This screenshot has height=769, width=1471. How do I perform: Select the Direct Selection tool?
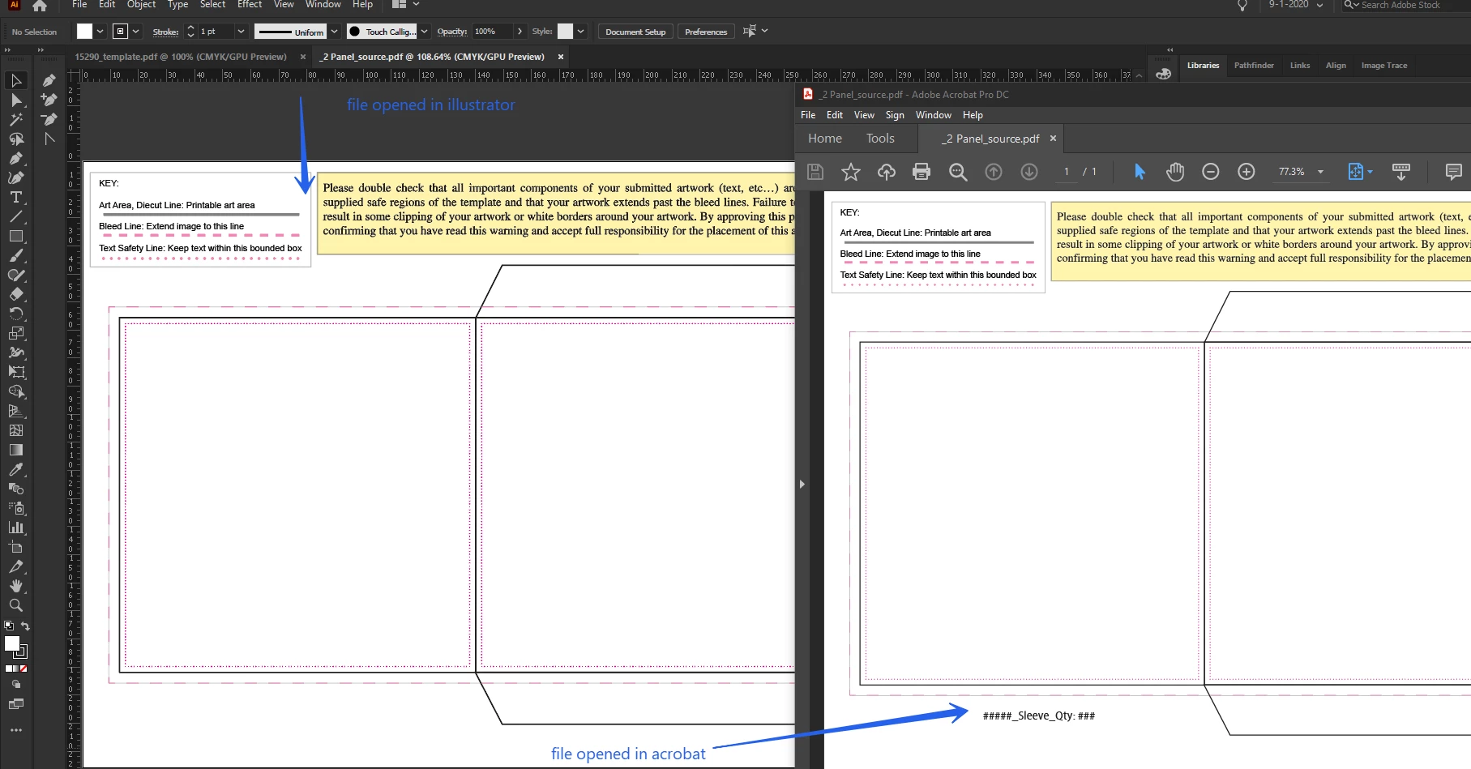click(x=16, y=100)
